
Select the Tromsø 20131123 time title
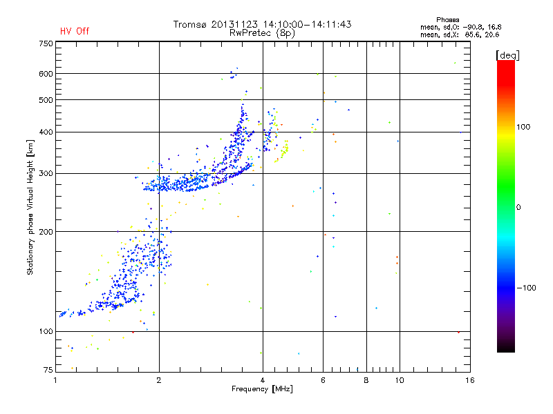262,24
